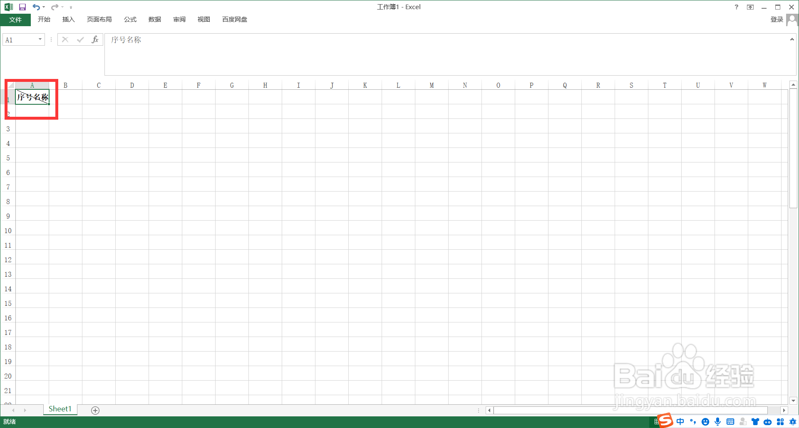Click vertical scrollbar down arrow
The image size is (799, 428).
tap(793, 401)
